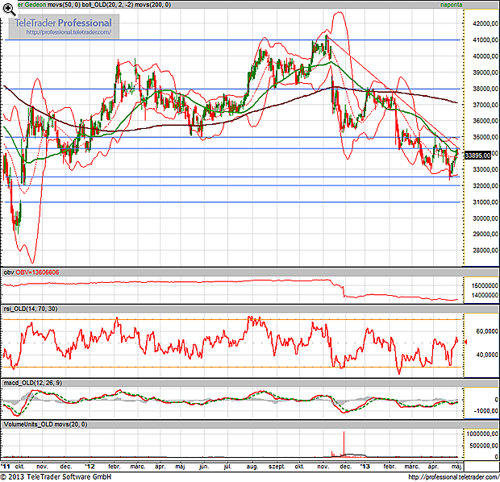The width and height of the screenshot is (500, 482).
Task: Click the 41000,00 price axis label
Action: point(485,39)
